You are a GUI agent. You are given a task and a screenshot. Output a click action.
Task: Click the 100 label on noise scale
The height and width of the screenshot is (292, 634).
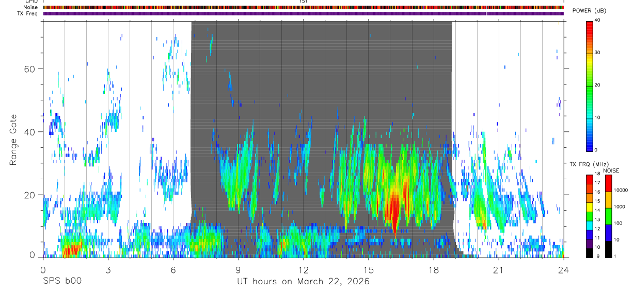(619, 223)
